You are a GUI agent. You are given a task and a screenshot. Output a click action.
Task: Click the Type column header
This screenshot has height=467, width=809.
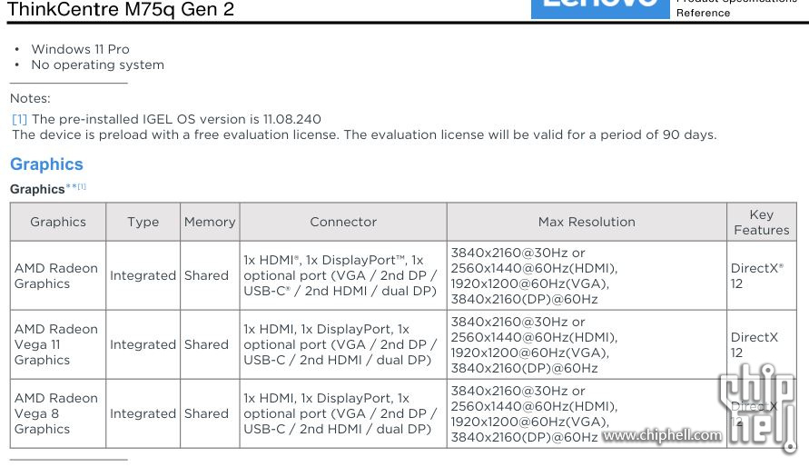coord(143,222)
